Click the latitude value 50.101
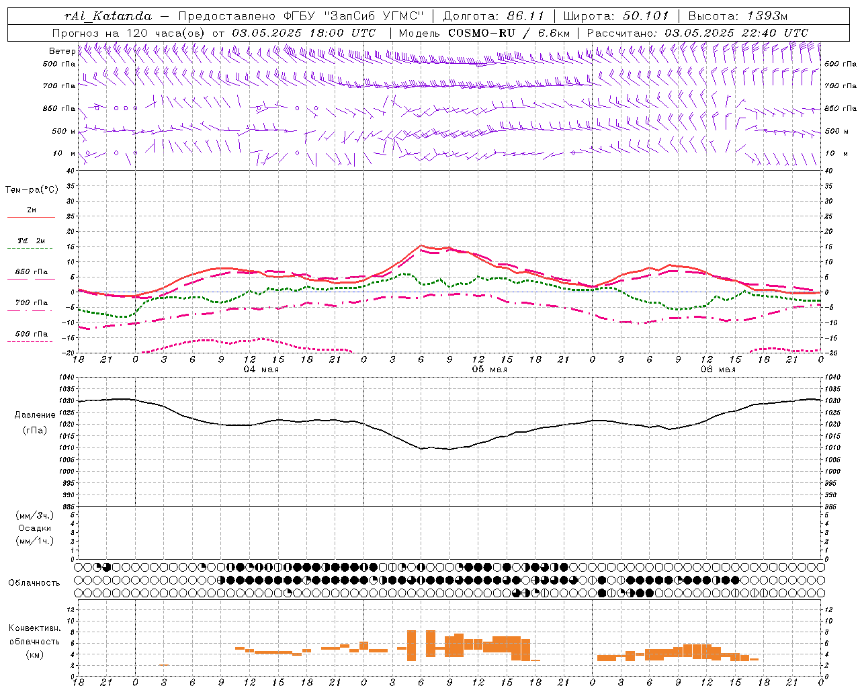Screen dimensions: 860x688 [646, 16]
